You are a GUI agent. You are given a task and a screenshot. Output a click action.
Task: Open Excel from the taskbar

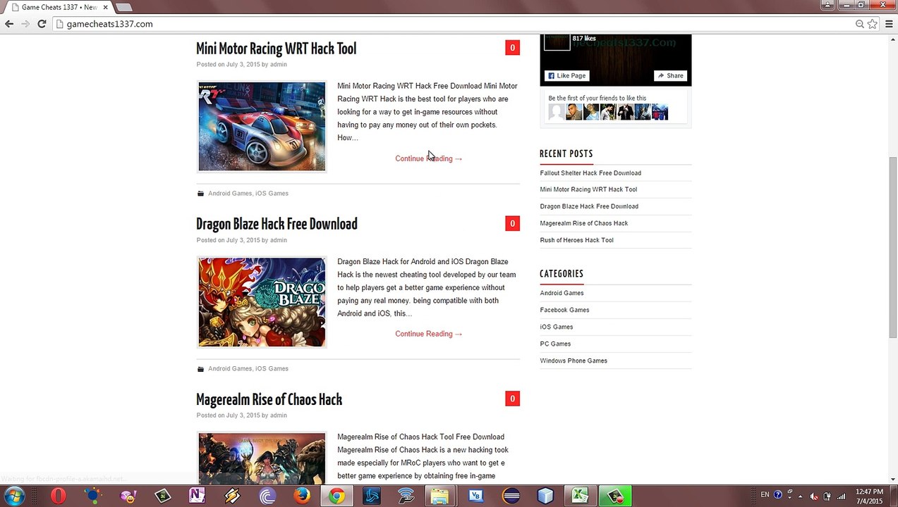pyautogui.click(x=580, y=496)
